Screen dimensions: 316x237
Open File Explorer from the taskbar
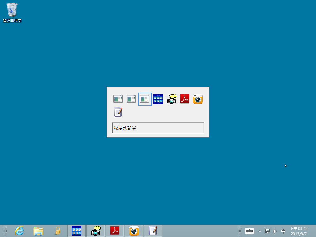coord(38,231)
